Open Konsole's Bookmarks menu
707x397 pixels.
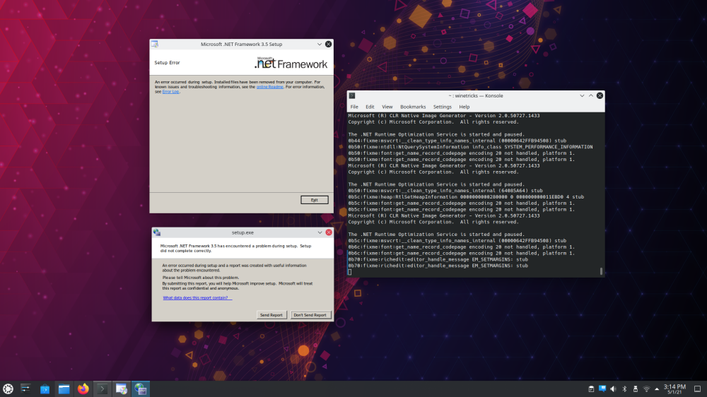[413, 107]
